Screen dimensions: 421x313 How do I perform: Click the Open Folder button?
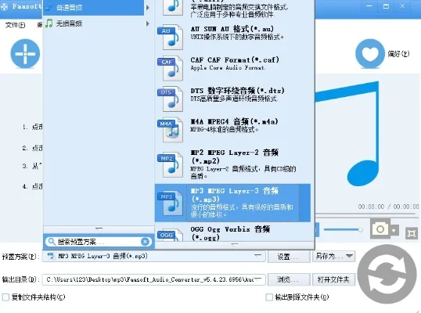click(x=333, y=279)
